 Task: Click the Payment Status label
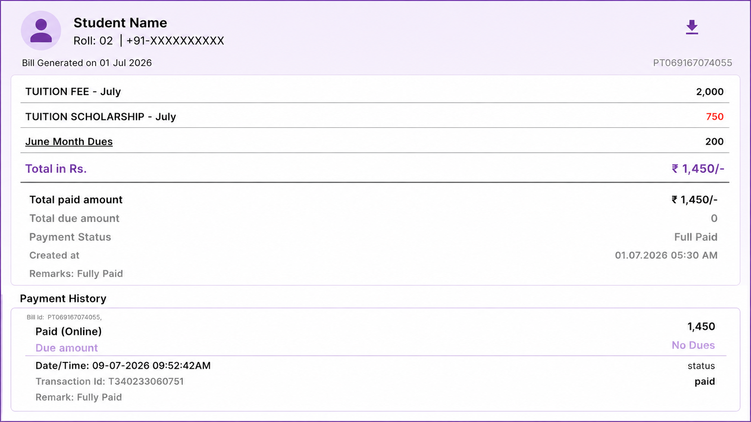70,237
